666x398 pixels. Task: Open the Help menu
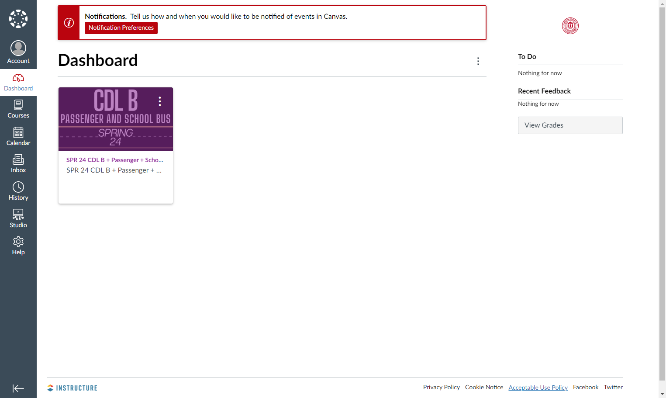point(18,246)
